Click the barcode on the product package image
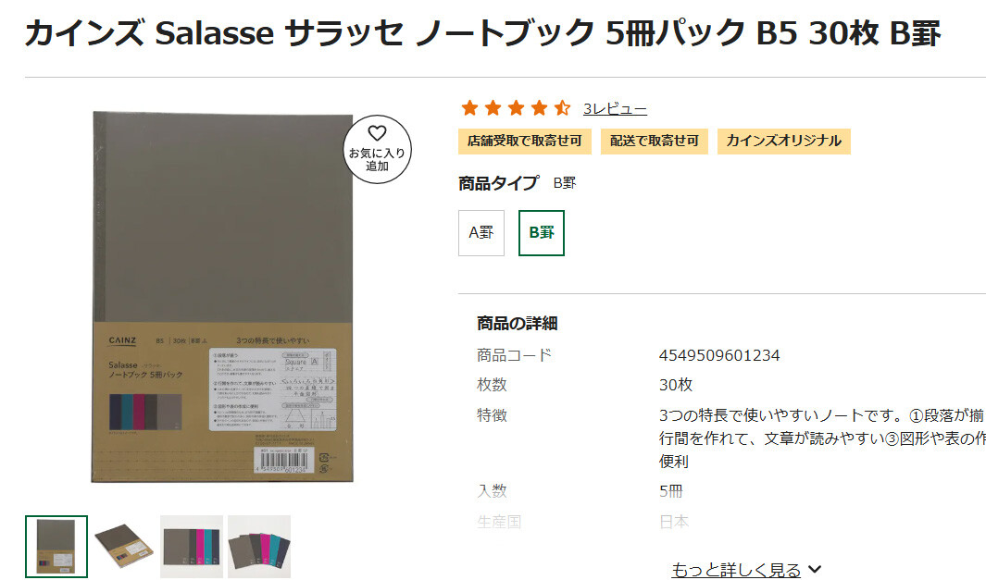Screen dimensions: 986x580 [x=283, y=462]
